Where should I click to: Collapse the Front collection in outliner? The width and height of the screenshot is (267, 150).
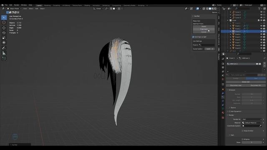(x=228, y=20)
